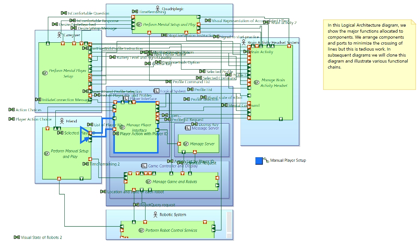420x249 pixels.
Task: Click exchange icon beside Action Choices
Action: click(x=12, y=110)
